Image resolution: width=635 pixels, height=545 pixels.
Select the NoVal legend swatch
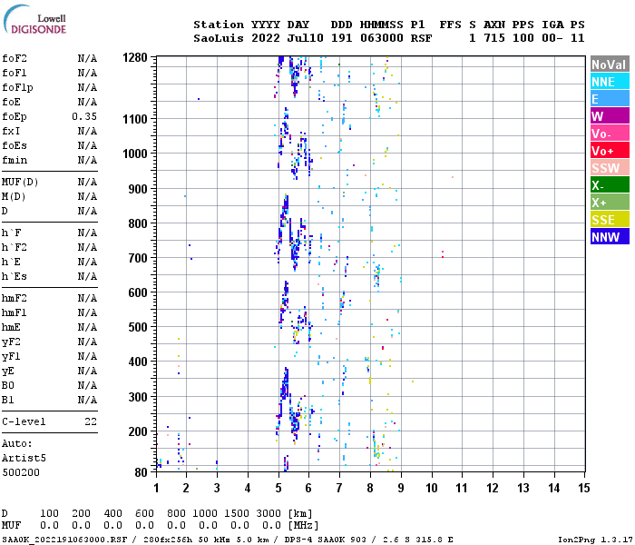(x=610, y=64)
